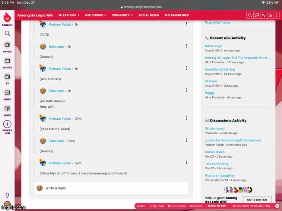This screenshot has width=282, height=211.
Task: Open options for the boomerang hat reply
Action: tap(186, 162)
